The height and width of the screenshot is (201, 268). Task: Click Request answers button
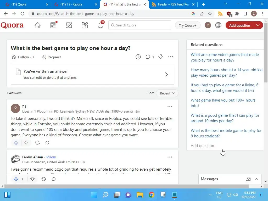pyautogui.click(x=51, y=57)
